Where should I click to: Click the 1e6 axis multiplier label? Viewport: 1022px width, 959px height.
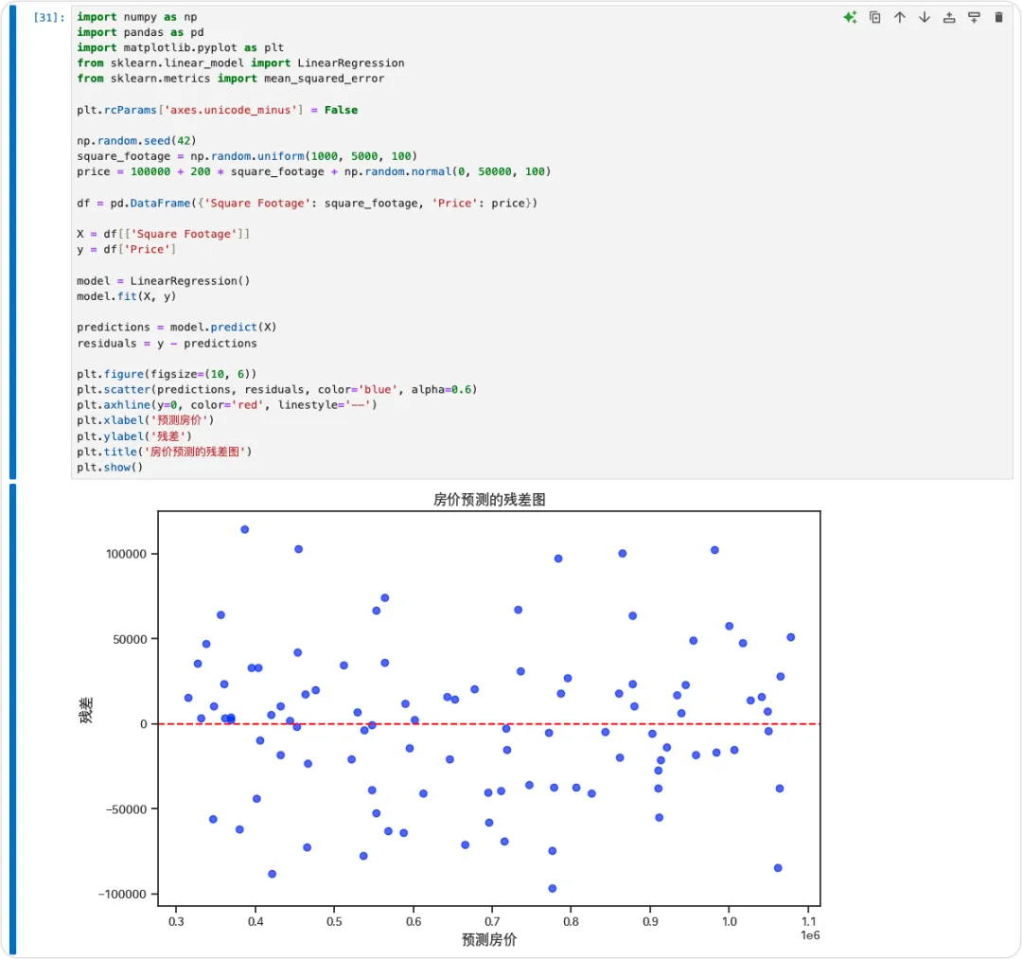point(810,936)
